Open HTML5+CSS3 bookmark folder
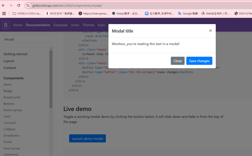This screenshot has height=156, width=252. coord(27,13)
